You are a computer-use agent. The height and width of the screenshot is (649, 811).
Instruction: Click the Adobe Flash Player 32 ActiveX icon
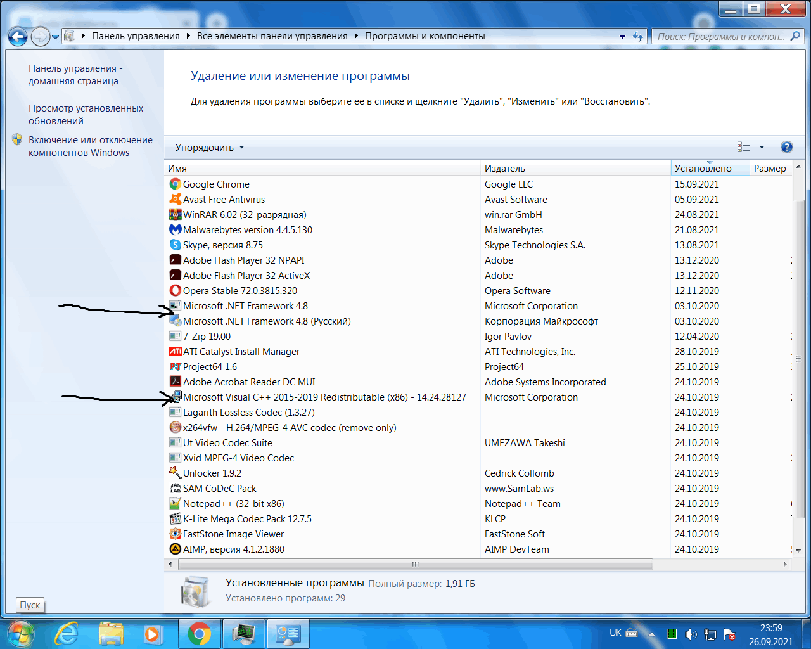[176, 275]
